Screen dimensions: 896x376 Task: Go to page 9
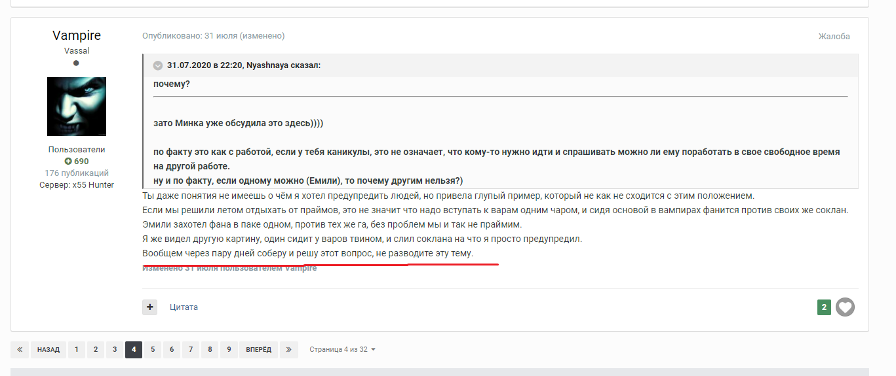(229, 350)
